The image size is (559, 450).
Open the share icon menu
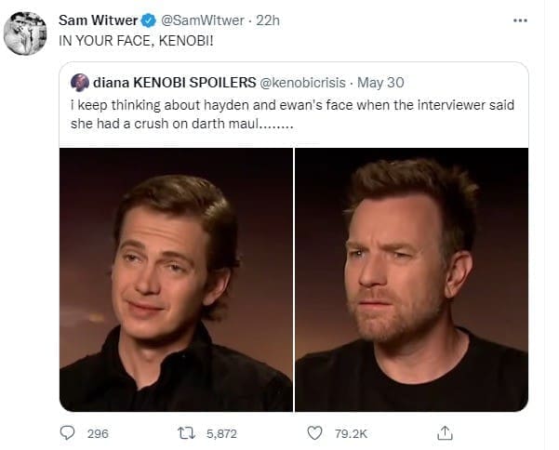pos(445,432)
